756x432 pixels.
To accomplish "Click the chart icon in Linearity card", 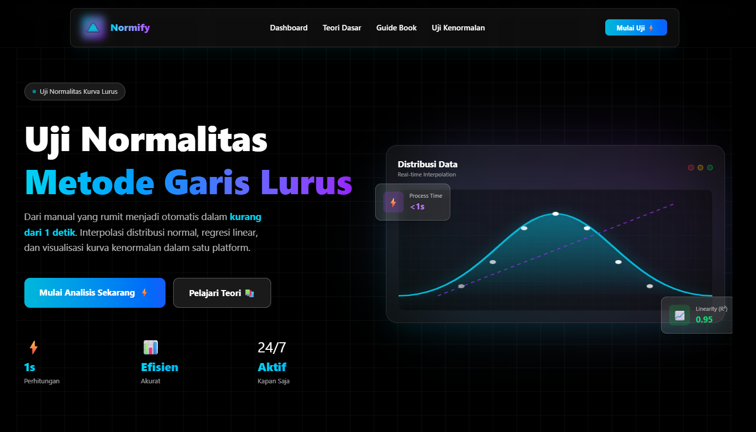I will pyautogui.click(x=679, y=315).
